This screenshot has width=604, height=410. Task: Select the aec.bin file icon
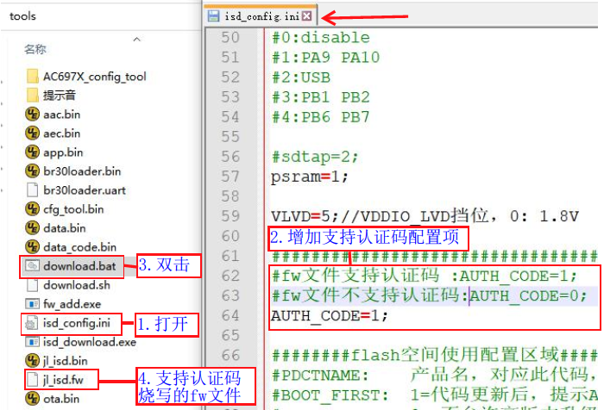(33, 133)
